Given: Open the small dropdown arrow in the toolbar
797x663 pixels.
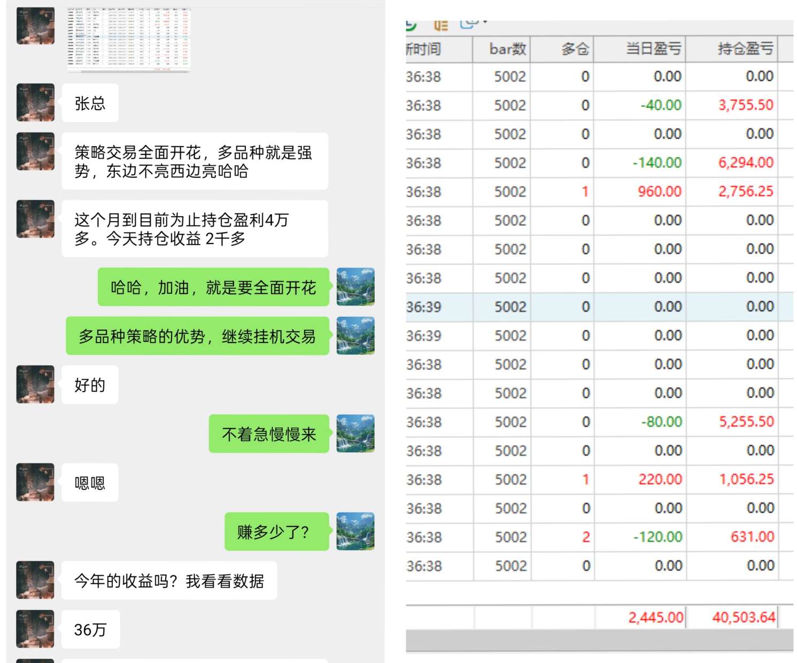Looking at the screenshot, I should coord(485,22).
